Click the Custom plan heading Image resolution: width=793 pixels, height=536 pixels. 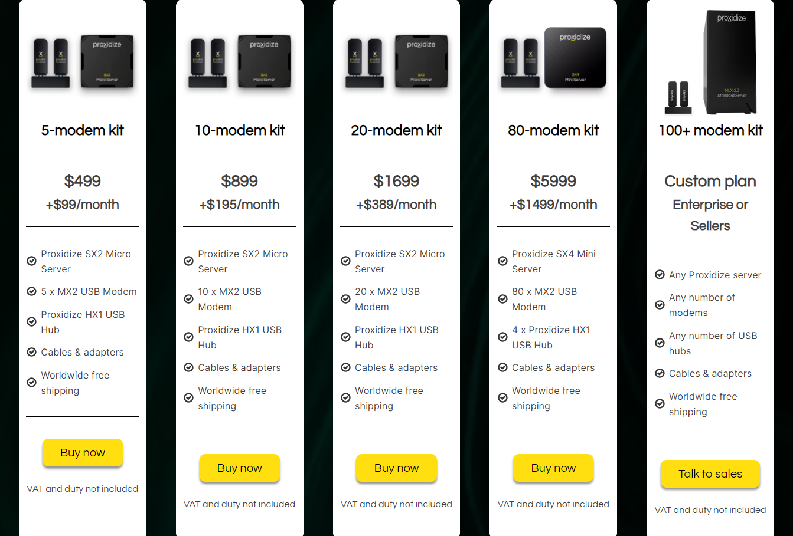tap(710, 181)
